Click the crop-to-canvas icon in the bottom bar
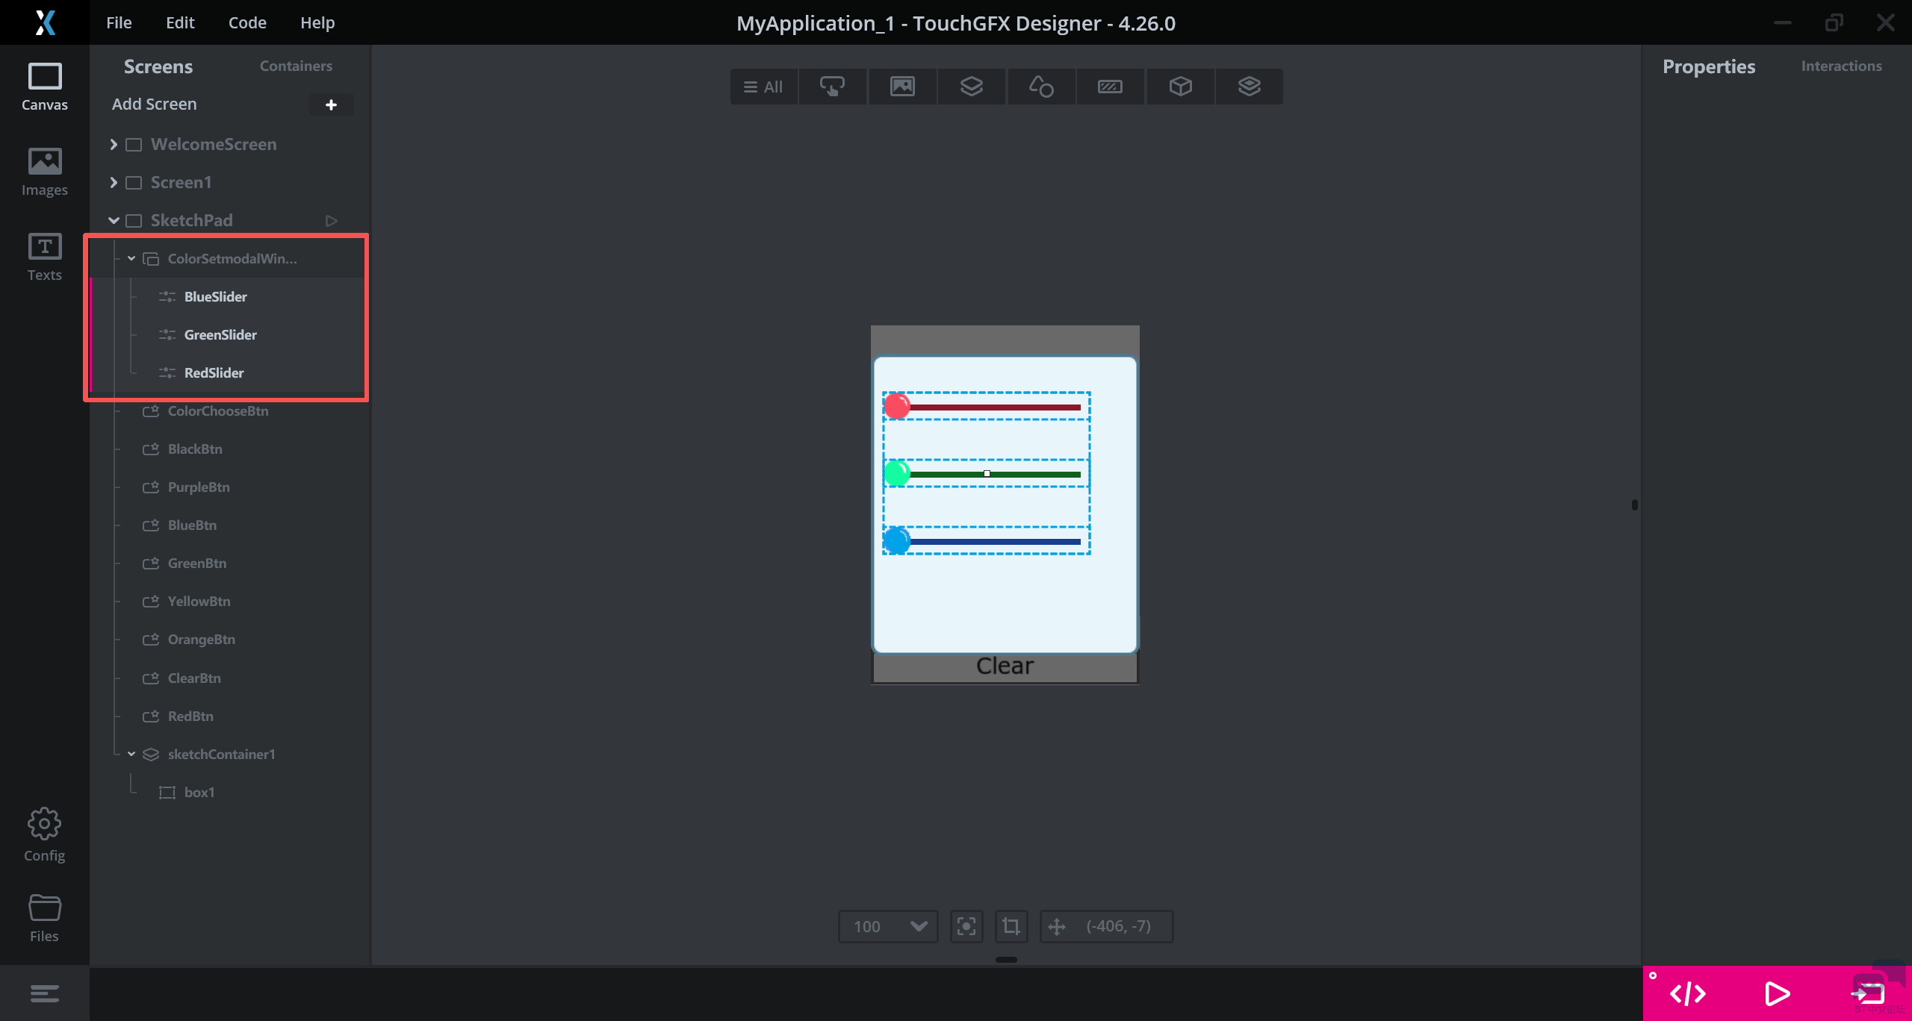 [x=1011, y=926]
